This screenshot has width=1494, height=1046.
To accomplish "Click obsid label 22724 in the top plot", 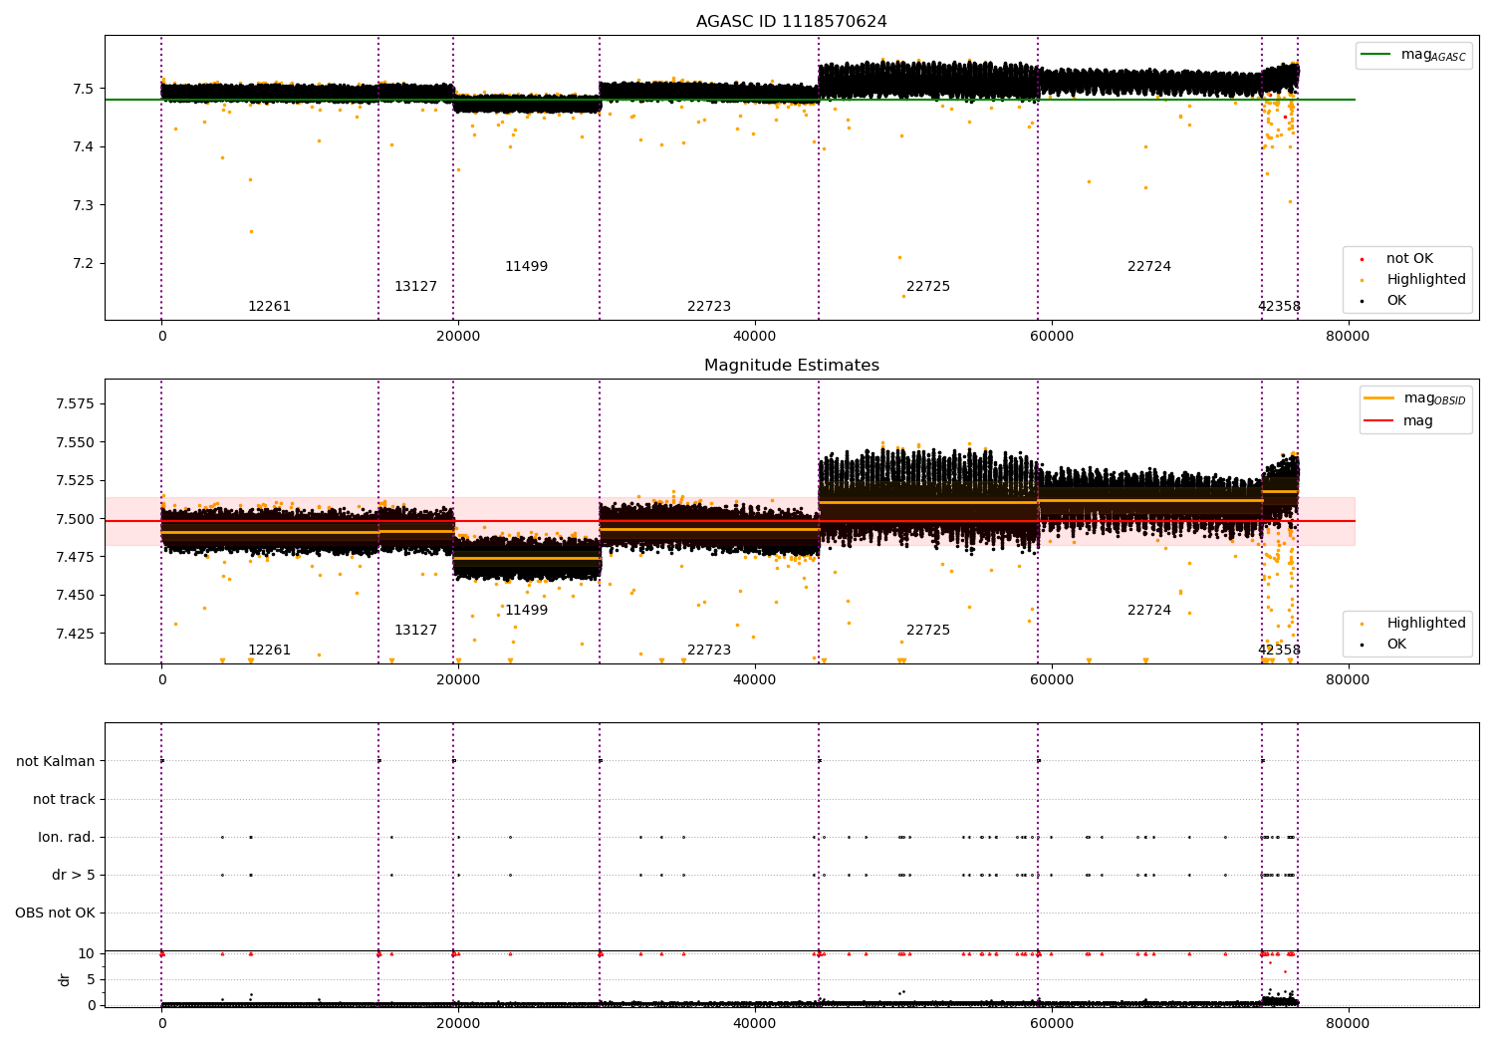I will click(x=1149, y=267).
